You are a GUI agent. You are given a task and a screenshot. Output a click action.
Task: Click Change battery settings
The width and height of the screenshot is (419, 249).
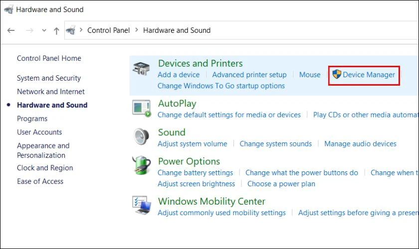(196, 173)
